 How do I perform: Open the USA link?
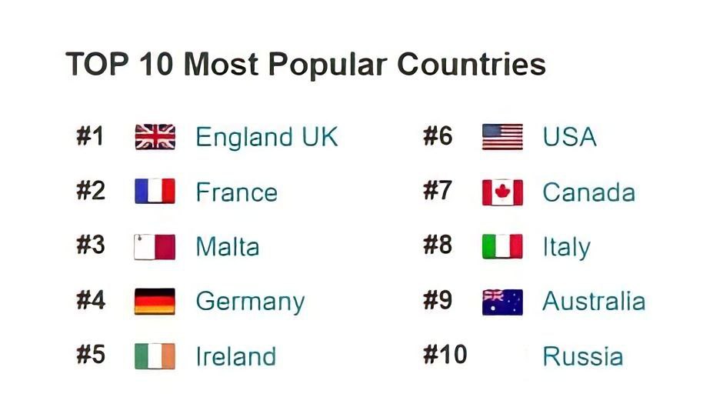click(x=569, y=137)
